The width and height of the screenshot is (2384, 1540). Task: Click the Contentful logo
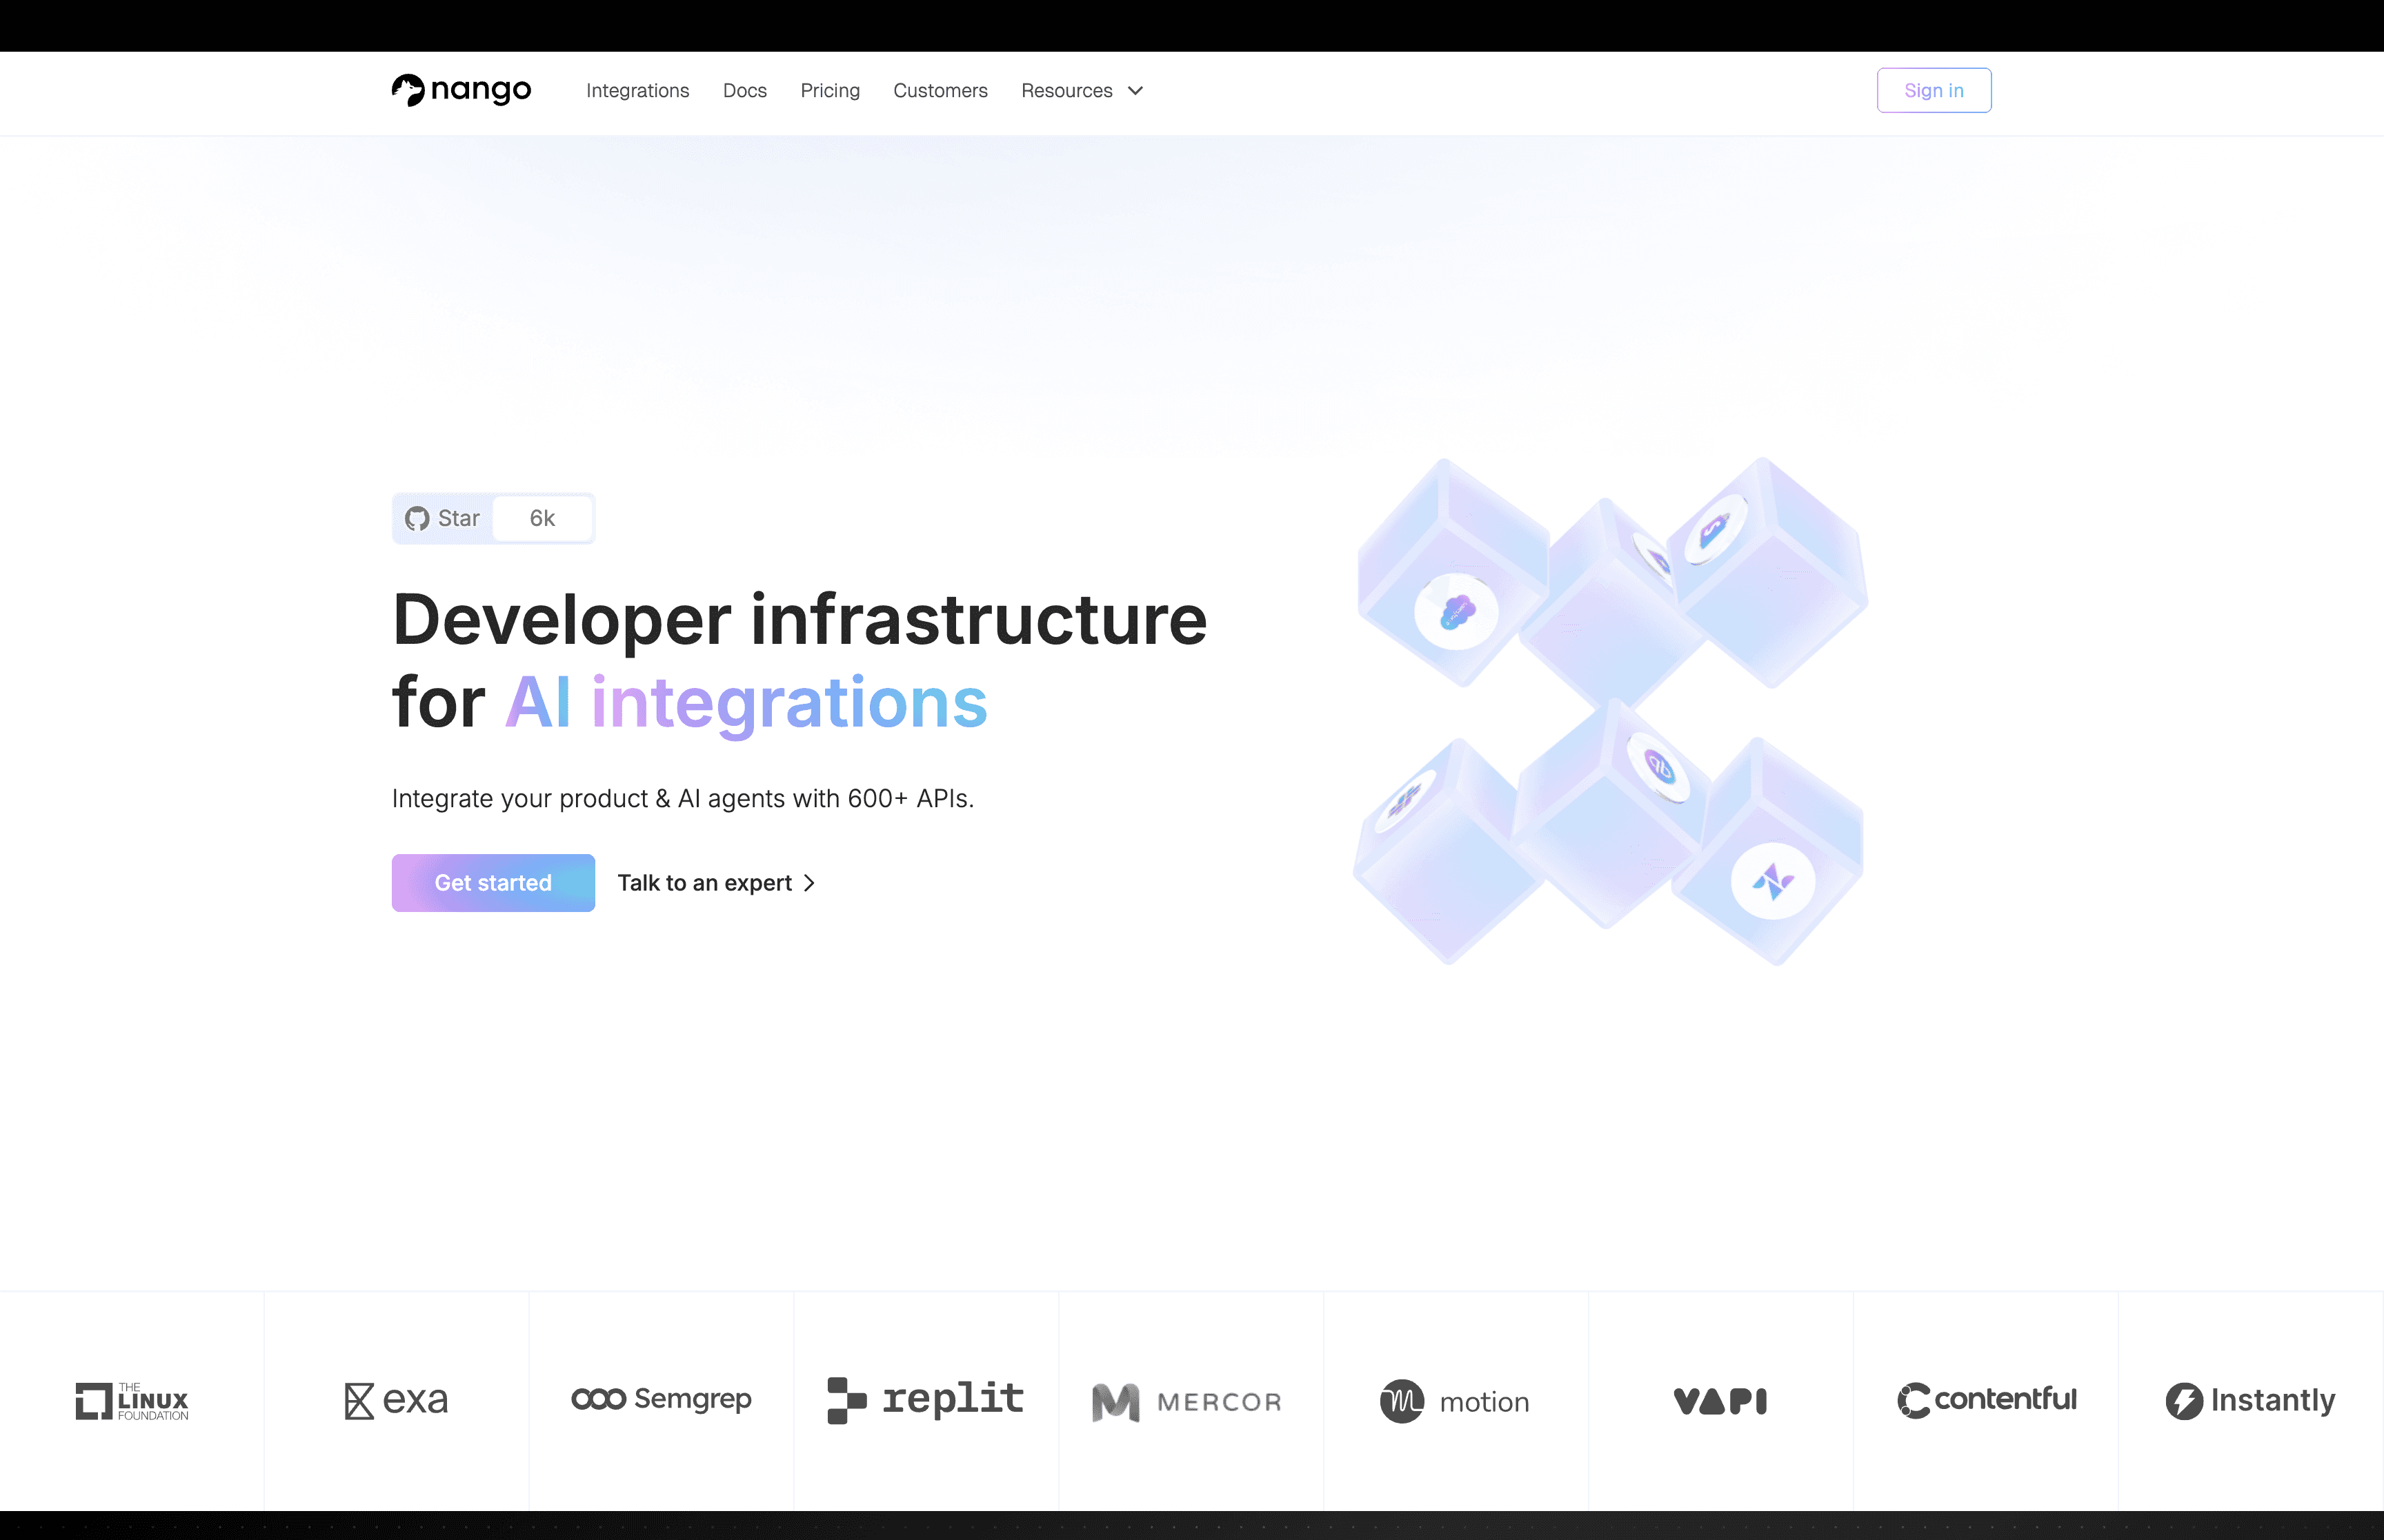[x=1986, y=1399]
